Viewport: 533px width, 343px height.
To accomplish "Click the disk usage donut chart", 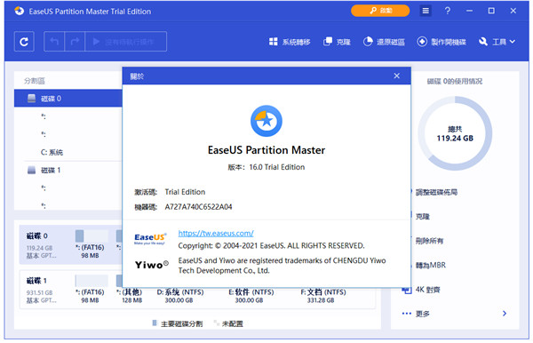I will (x=455, y=133).
